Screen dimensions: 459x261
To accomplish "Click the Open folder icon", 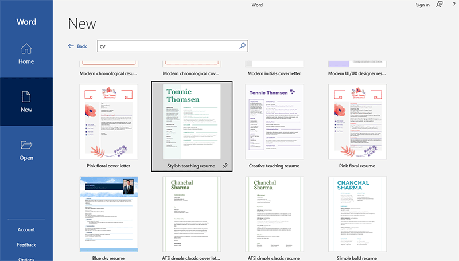I will tap(26, 145).
